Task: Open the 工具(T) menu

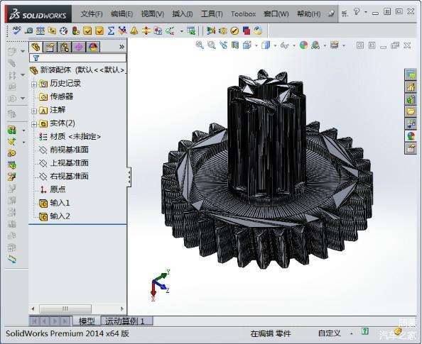Action: [x=212, y=13]
